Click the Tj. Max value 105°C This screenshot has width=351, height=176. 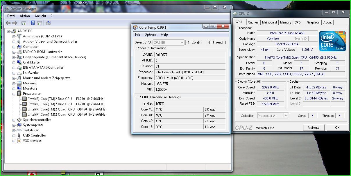coord(190,104)
